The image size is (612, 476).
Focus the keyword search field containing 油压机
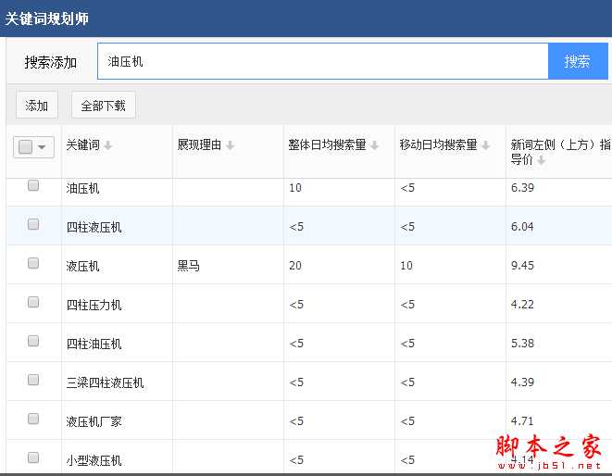pyautogui.click(x=324, y=62)
